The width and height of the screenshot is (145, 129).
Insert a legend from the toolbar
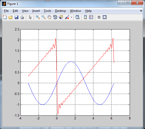91,17
